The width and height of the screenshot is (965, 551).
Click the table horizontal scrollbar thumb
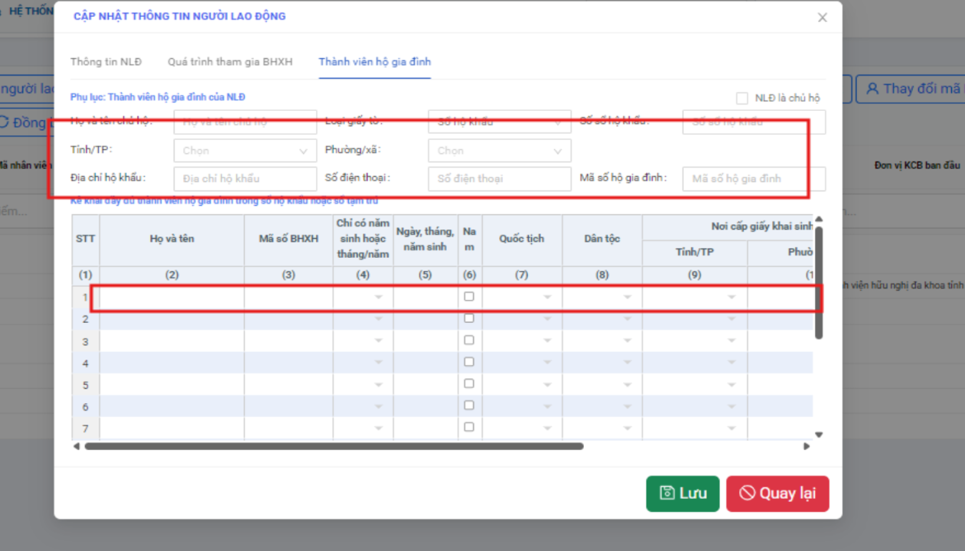point(334,446)
